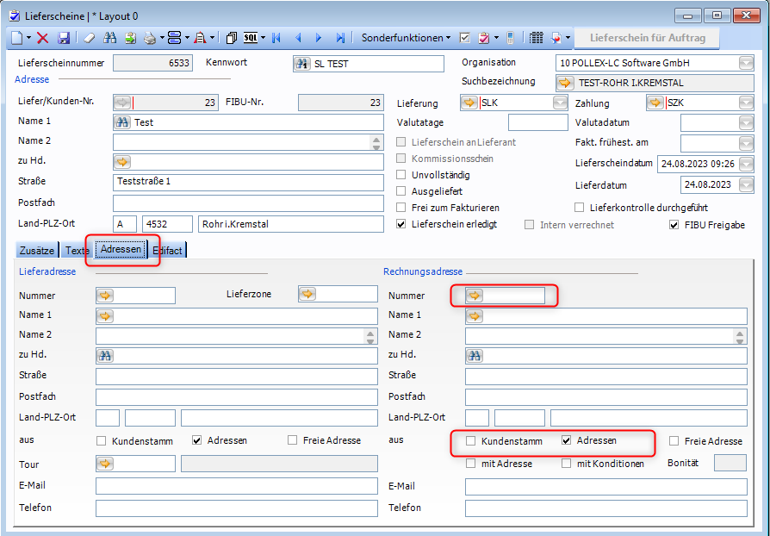Save record with the floppy disk icon
Screen dimensions: 770x536
(64, 38)
